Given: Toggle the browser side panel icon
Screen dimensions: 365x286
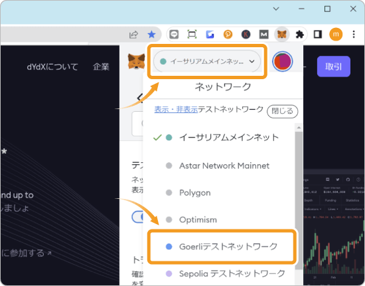Looking at the screenshot, I should pyautogui.click(x=318, y=35).
